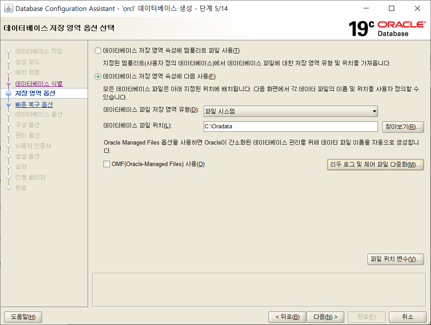The width and height of the screenshot is (431, 325).
Task: Click the 진행 페이지 step label
Action: pyautogui.click(x=30, y=177)
